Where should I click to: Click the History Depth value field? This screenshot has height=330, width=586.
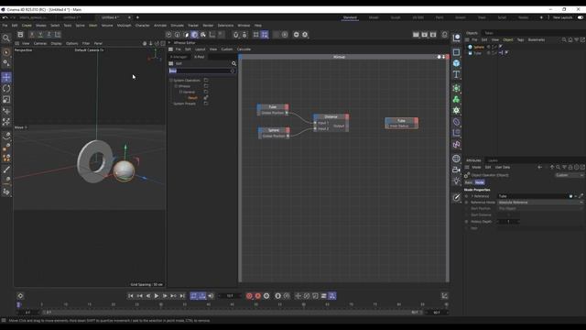pyautogui.click(x=508, y=222)
